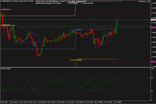Click the Monitoring Targets: TP1=4 Pips label
This screenshot has height=104, width=156.
point(48,3)
